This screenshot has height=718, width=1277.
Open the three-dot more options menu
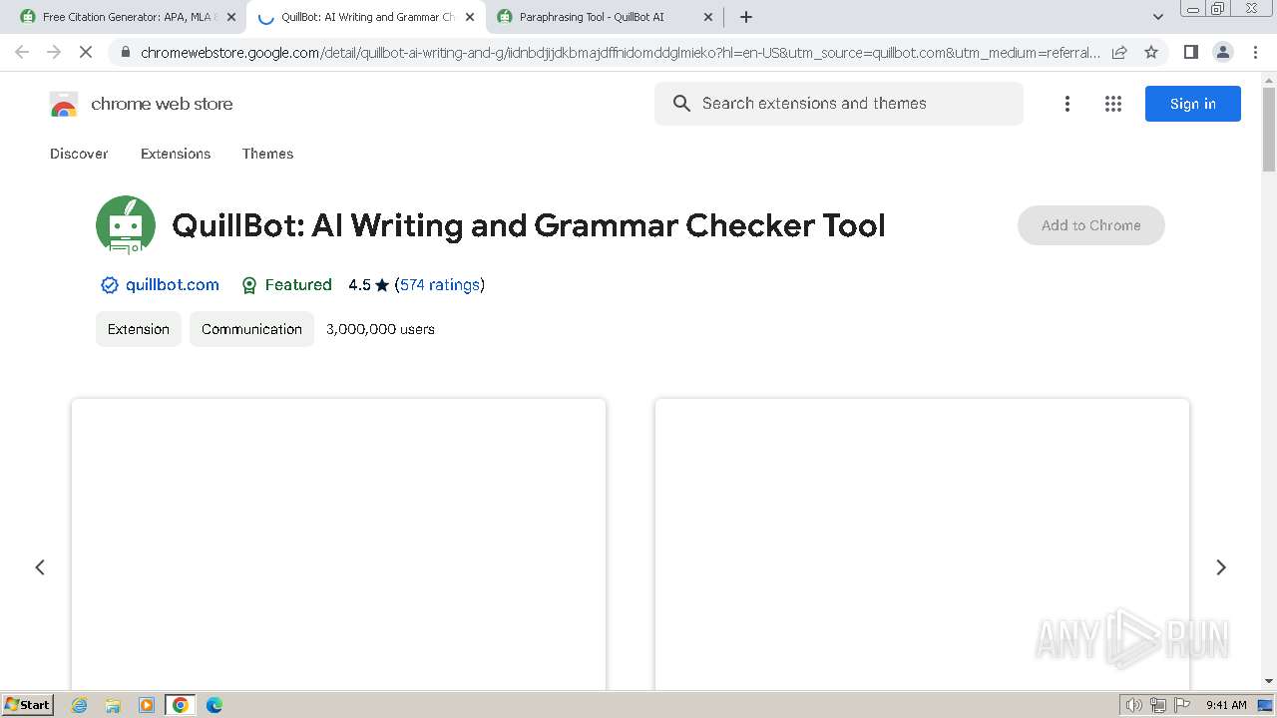(1067, 104)
